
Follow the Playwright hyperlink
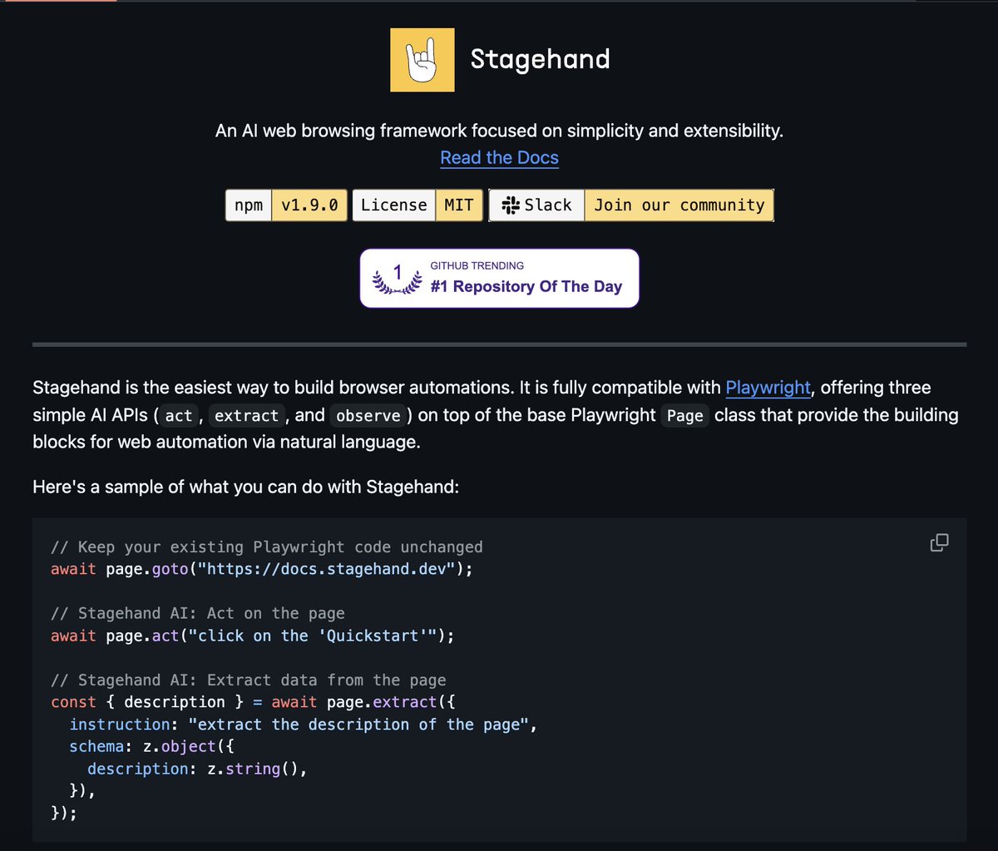768,388
